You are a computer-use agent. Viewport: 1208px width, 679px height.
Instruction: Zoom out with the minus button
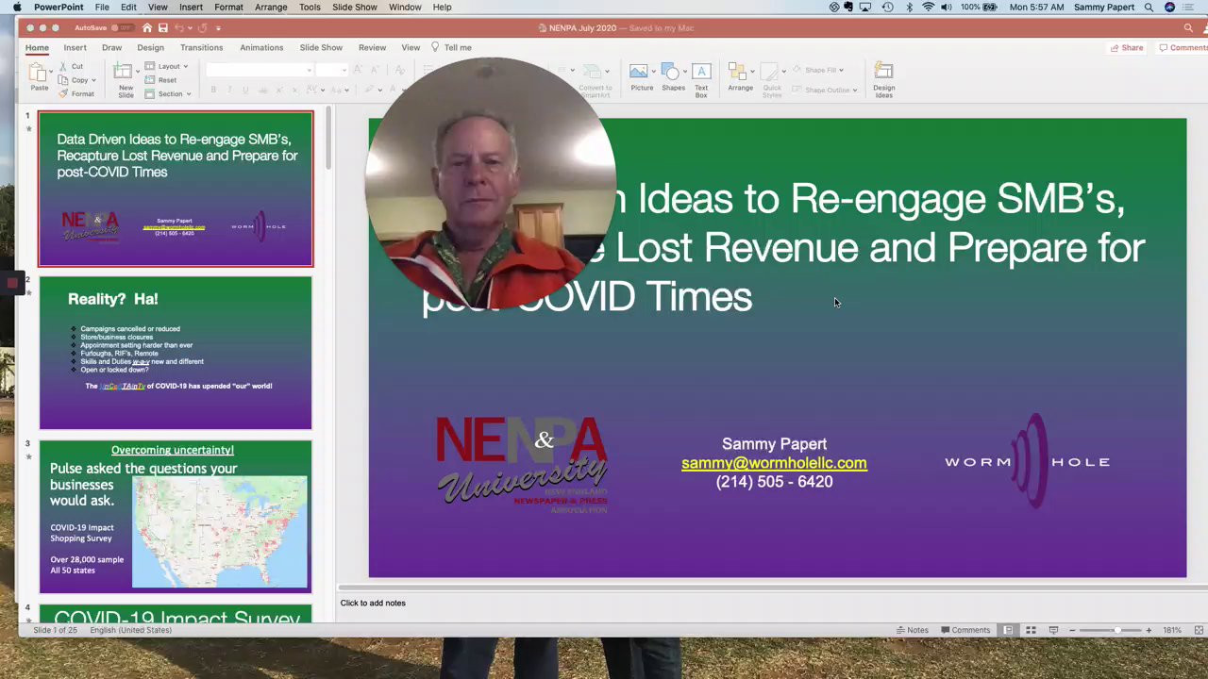(1073, 630)
